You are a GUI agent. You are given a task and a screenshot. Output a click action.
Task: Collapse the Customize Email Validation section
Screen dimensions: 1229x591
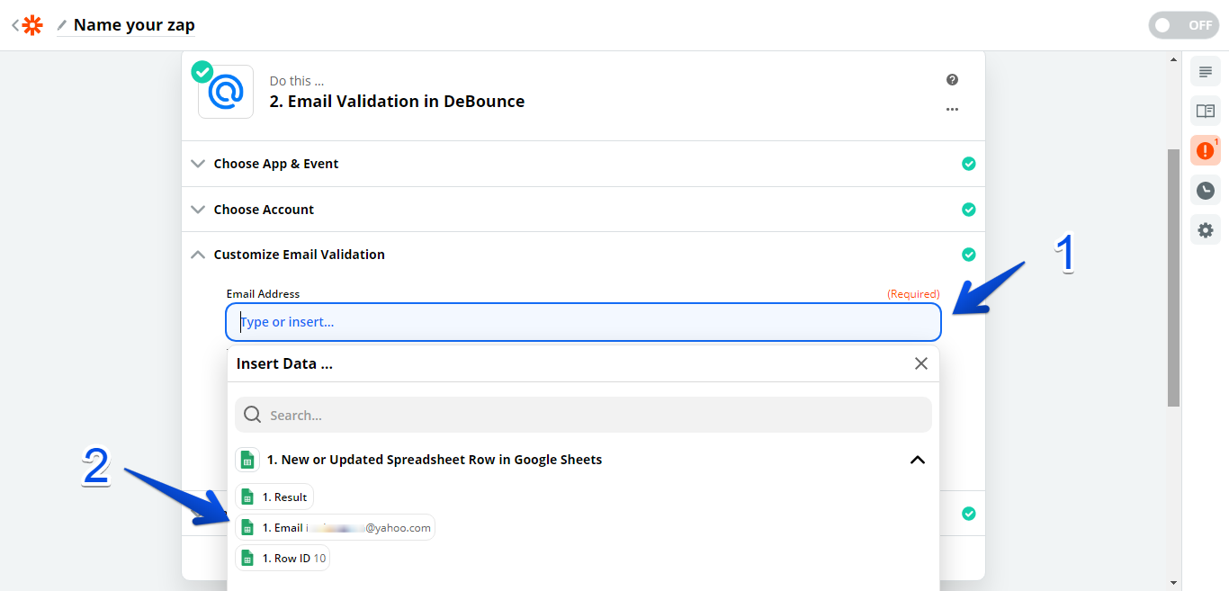tap(299, 255)
